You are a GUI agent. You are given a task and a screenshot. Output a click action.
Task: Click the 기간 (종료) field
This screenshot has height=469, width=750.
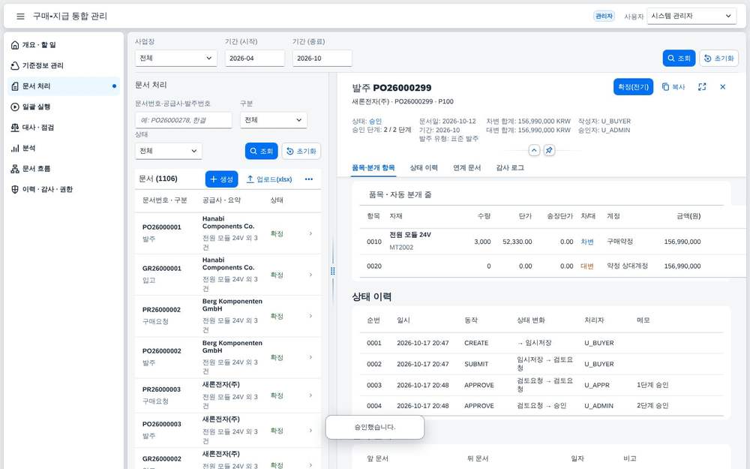pos(322,59)
